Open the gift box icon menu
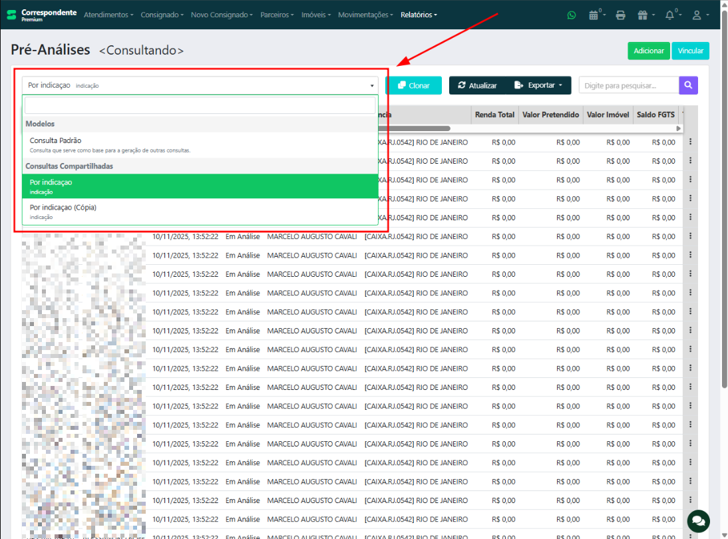 (x=645, y=15)
